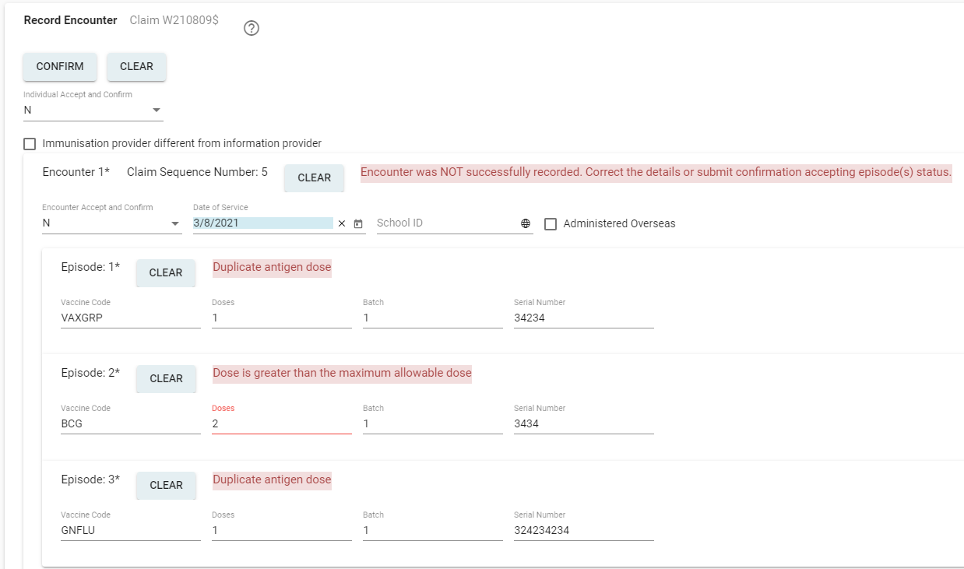Click the School ID globe icon
964x569 pixels.
[x=526, y=224]
